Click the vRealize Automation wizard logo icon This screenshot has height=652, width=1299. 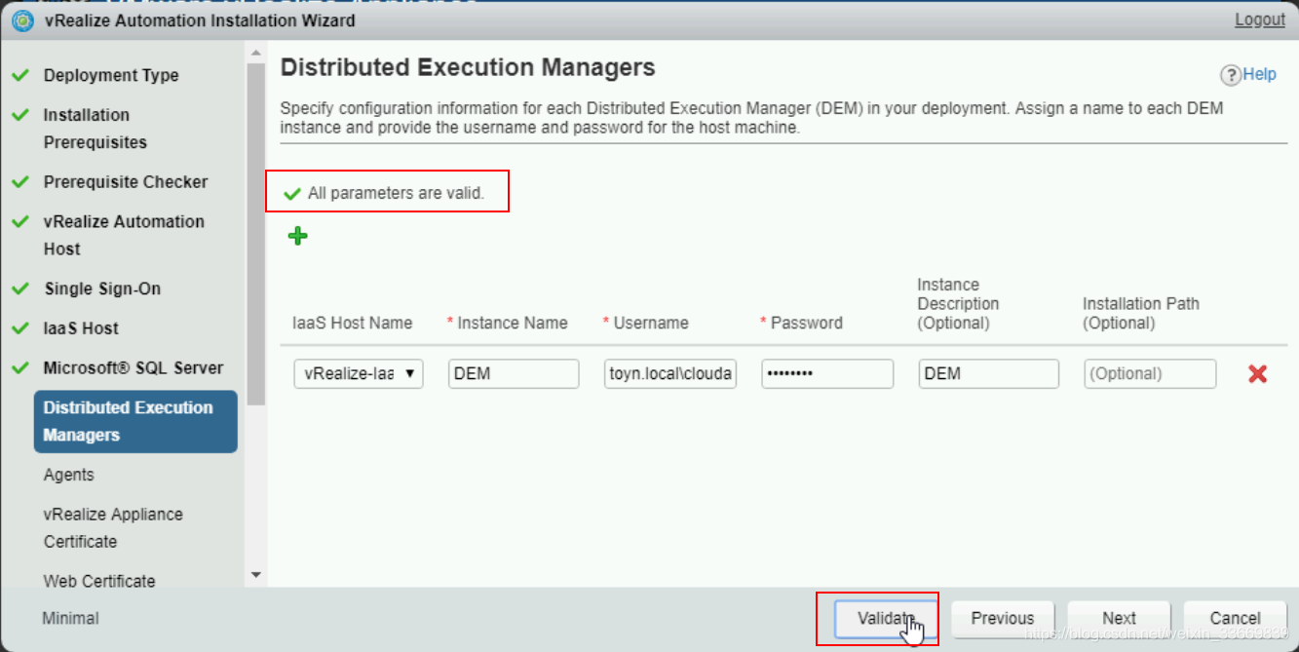point(22,19)
